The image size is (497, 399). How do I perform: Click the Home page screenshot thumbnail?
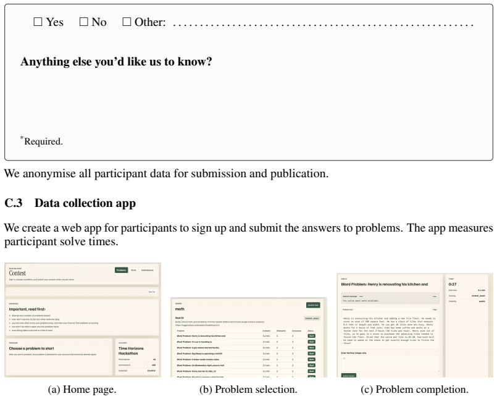83,320
